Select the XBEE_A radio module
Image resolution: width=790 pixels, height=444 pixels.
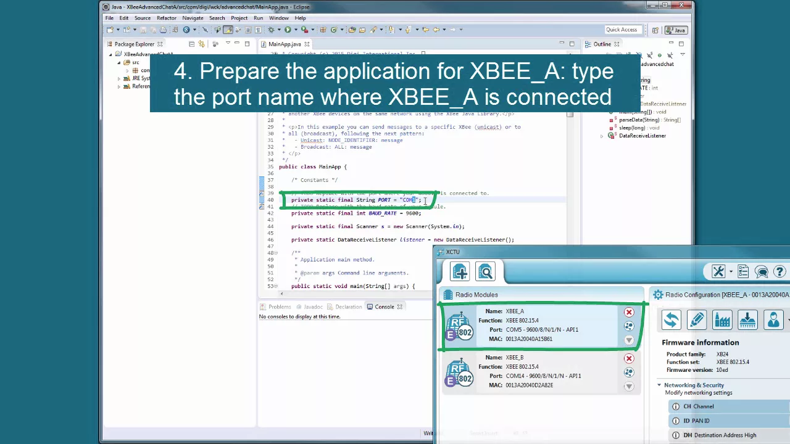[540, 326]
